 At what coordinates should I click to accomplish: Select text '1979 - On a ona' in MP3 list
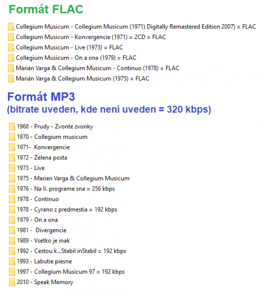(x=37, y=220)
